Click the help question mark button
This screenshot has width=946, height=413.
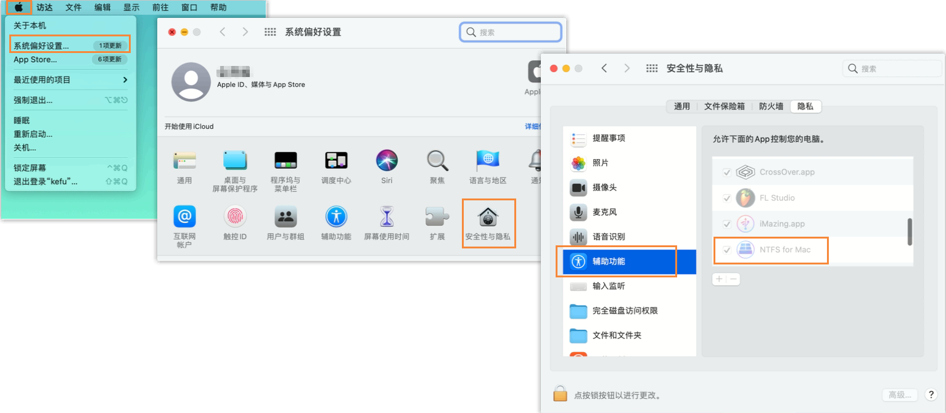pyautogui.click(x=931, y=395)
